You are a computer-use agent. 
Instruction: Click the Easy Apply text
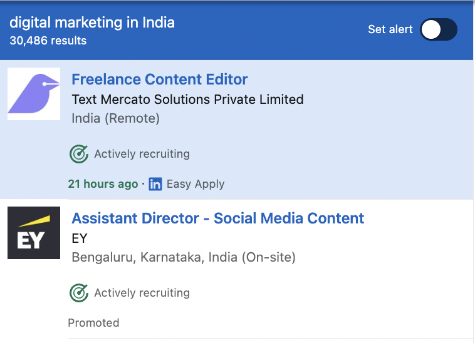point(196,184)
